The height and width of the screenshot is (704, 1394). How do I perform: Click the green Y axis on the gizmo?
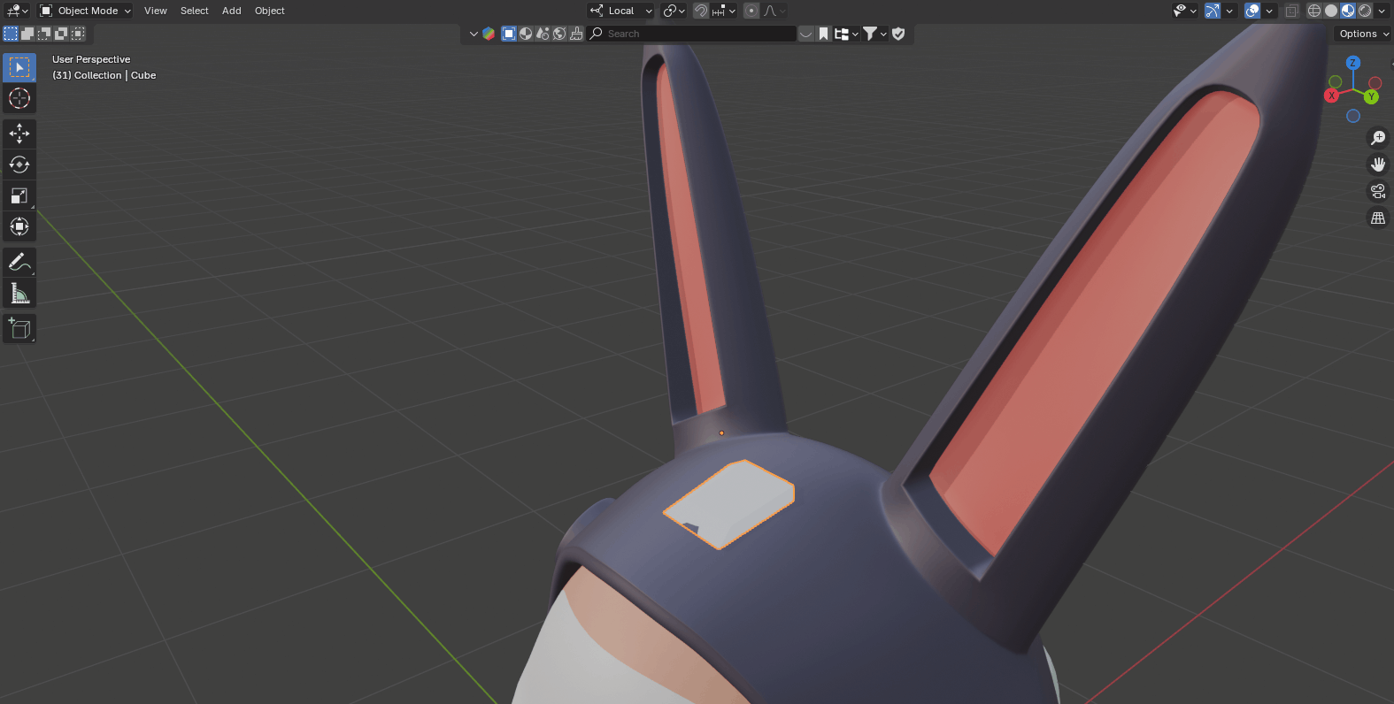click(x=1372, y=96)
